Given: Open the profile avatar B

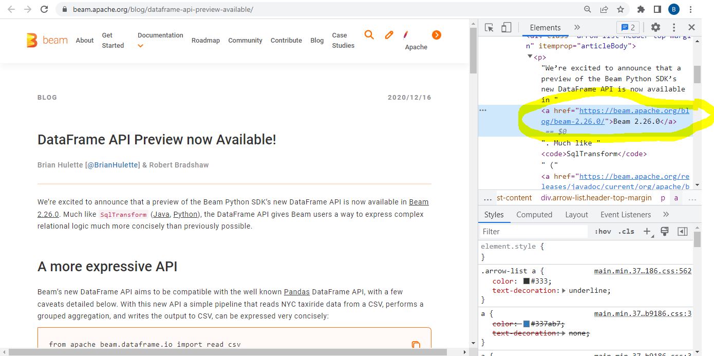Looking at the screenshot, I should (x=674, y=9).
